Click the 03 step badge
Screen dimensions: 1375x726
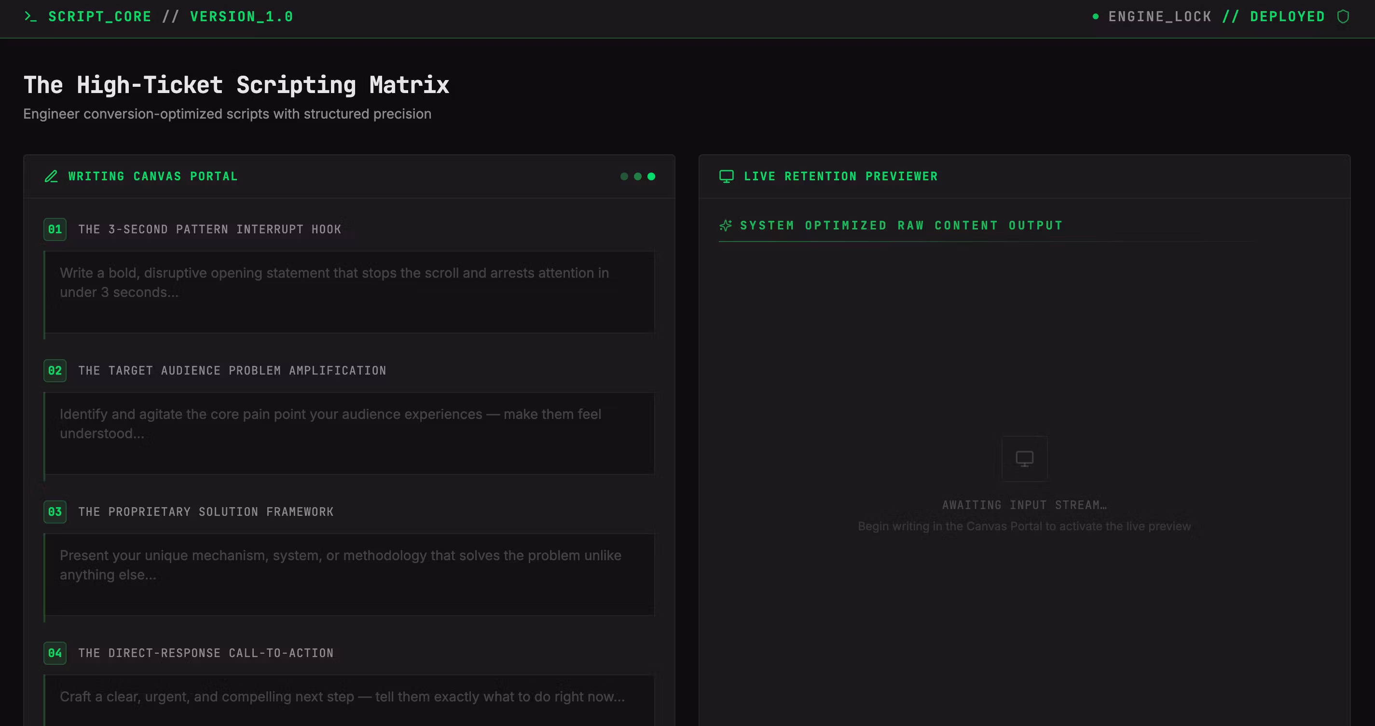55,512
